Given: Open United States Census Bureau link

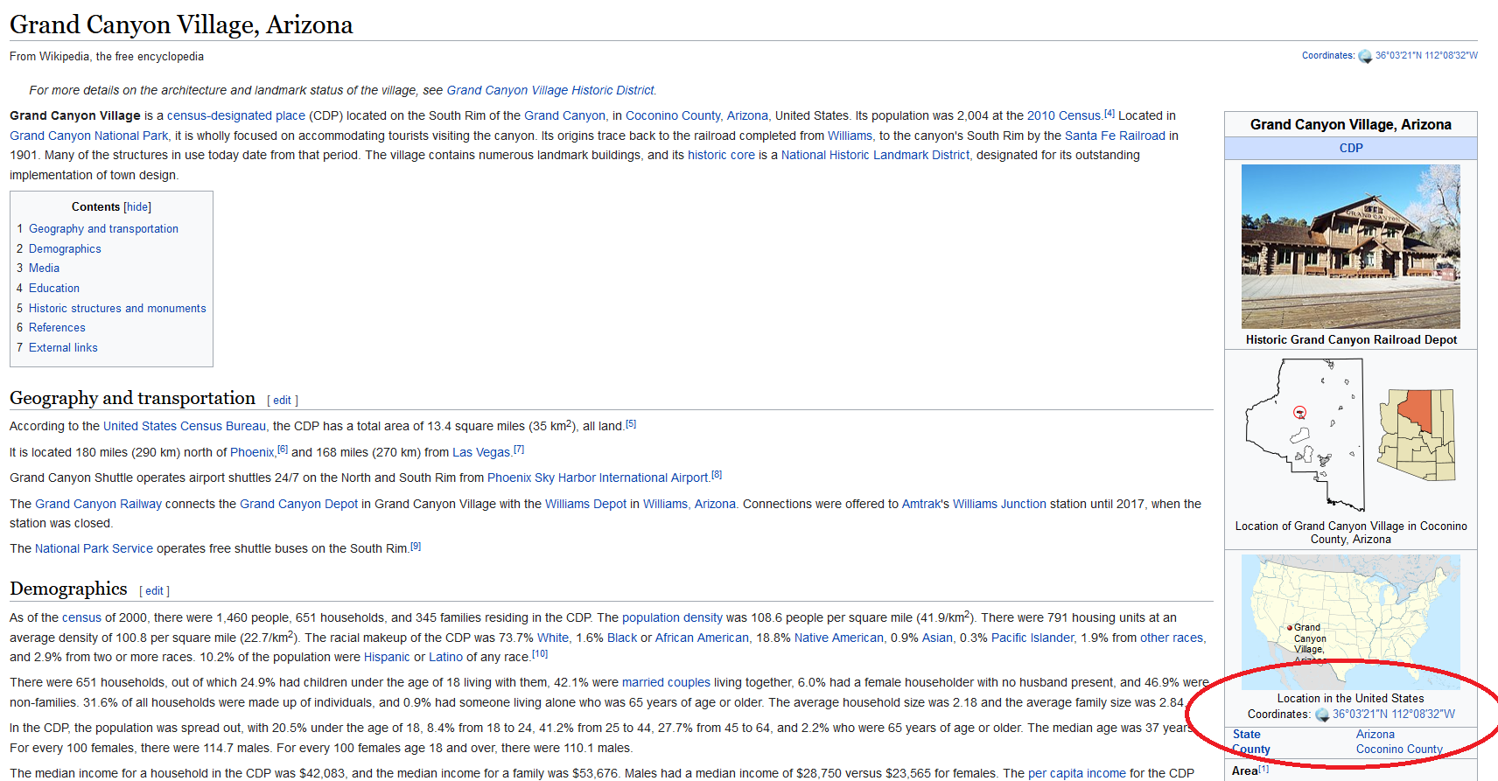Looking at the screenshot, I should click(x=185, y=426).
